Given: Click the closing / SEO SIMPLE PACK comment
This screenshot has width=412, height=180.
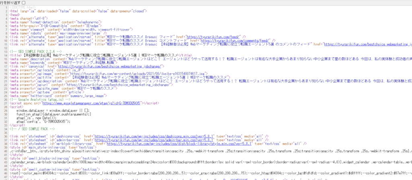Looking at the screenshot, I should pyautogui.click(x=32, y=129).
